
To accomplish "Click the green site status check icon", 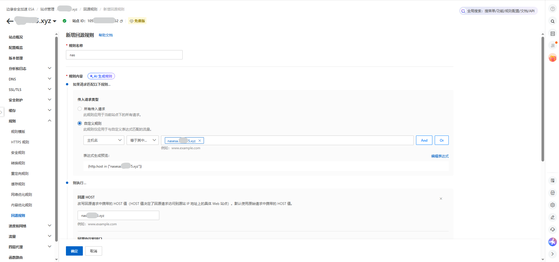I will 64,21.
